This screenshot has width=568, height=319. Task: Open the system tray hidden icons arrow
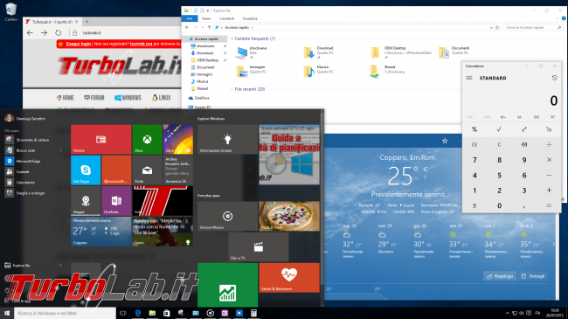508,313
